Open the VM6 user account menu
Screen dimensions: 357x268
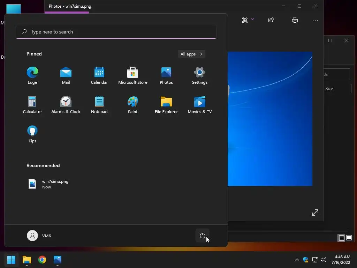coord(39,236)
